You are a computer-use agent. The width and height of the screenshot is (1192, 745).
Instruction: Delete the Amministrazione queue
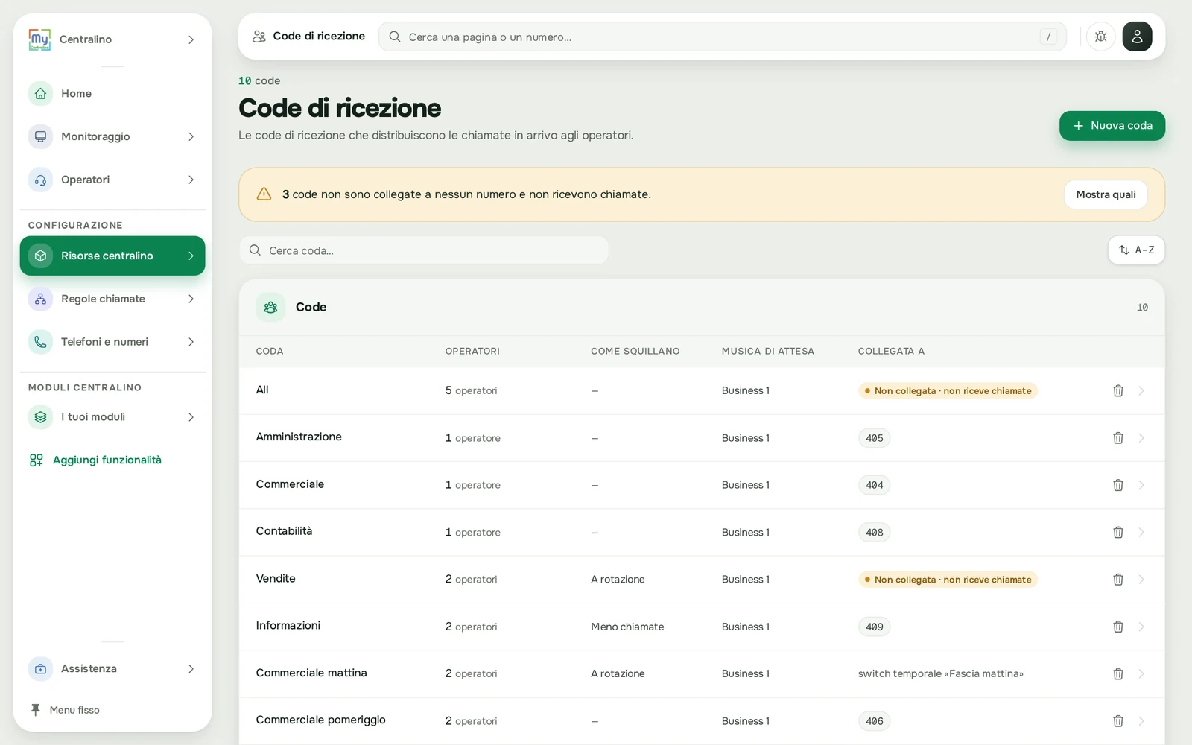(x=1118, y=438)
